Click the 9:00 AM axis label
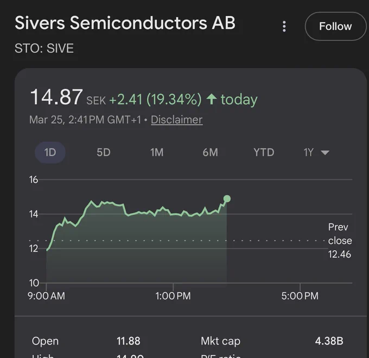This screenshot has width=369, height=358. (46, 296)
